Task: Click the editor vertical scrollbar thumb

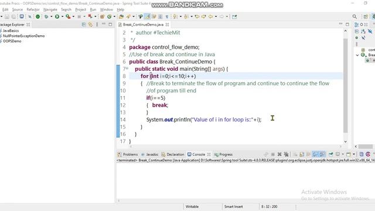Action: [x=345, y=86]
